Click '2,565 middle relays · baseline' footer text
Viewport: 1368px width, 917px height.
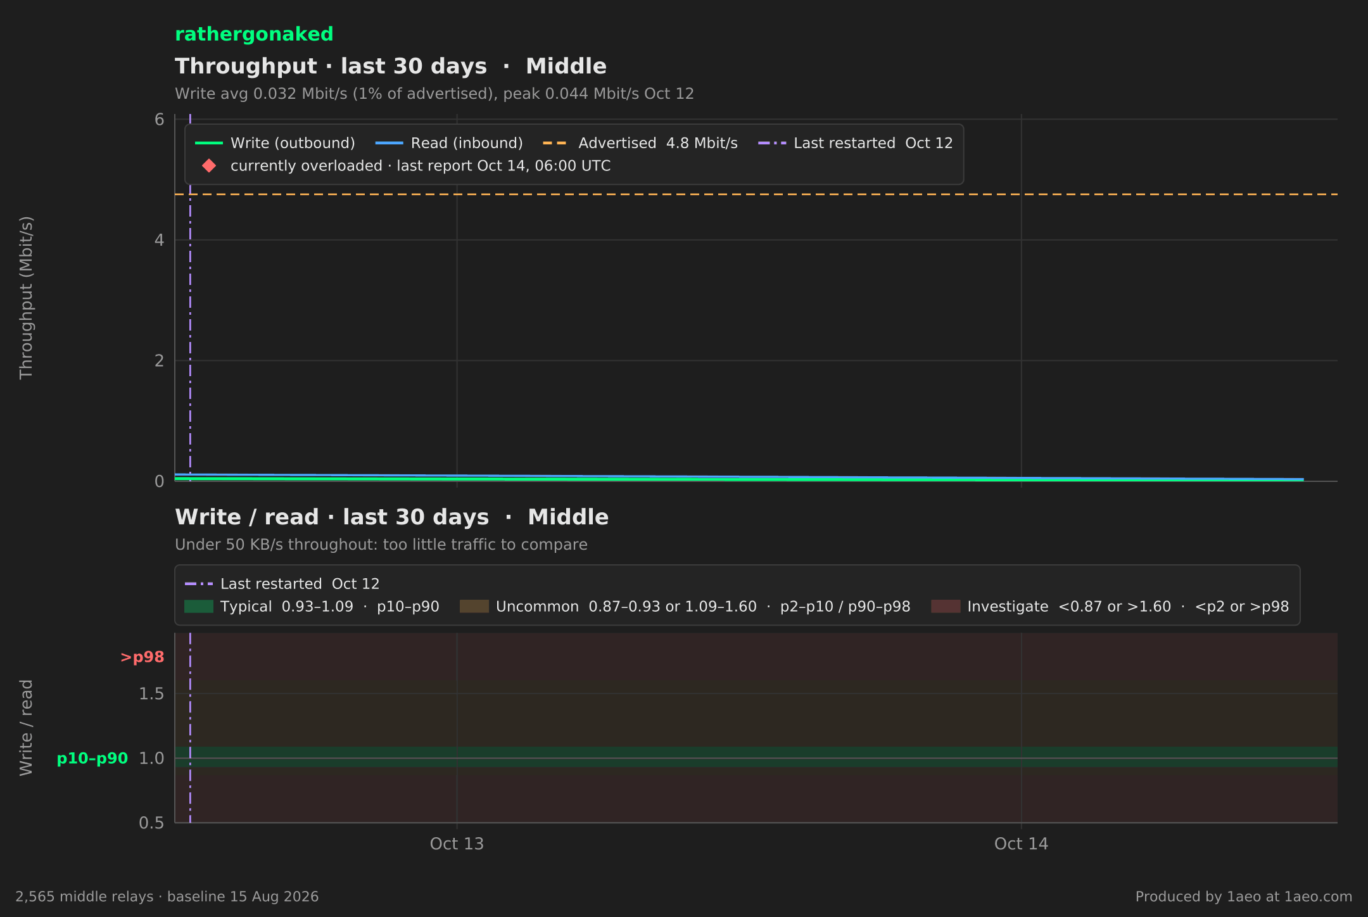point(167,897)
